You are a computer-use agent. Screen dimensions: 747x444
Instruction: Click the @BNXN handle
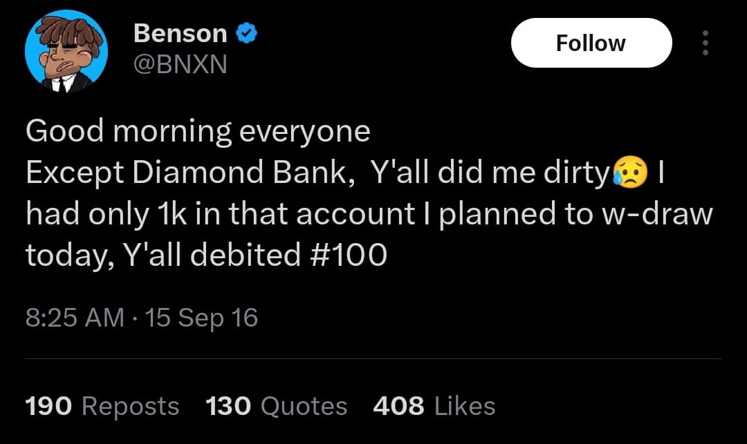point(180,64)
